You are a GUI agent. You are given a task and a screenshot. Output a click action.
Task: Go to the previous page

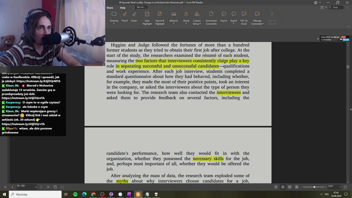click(x=12, y=187)
